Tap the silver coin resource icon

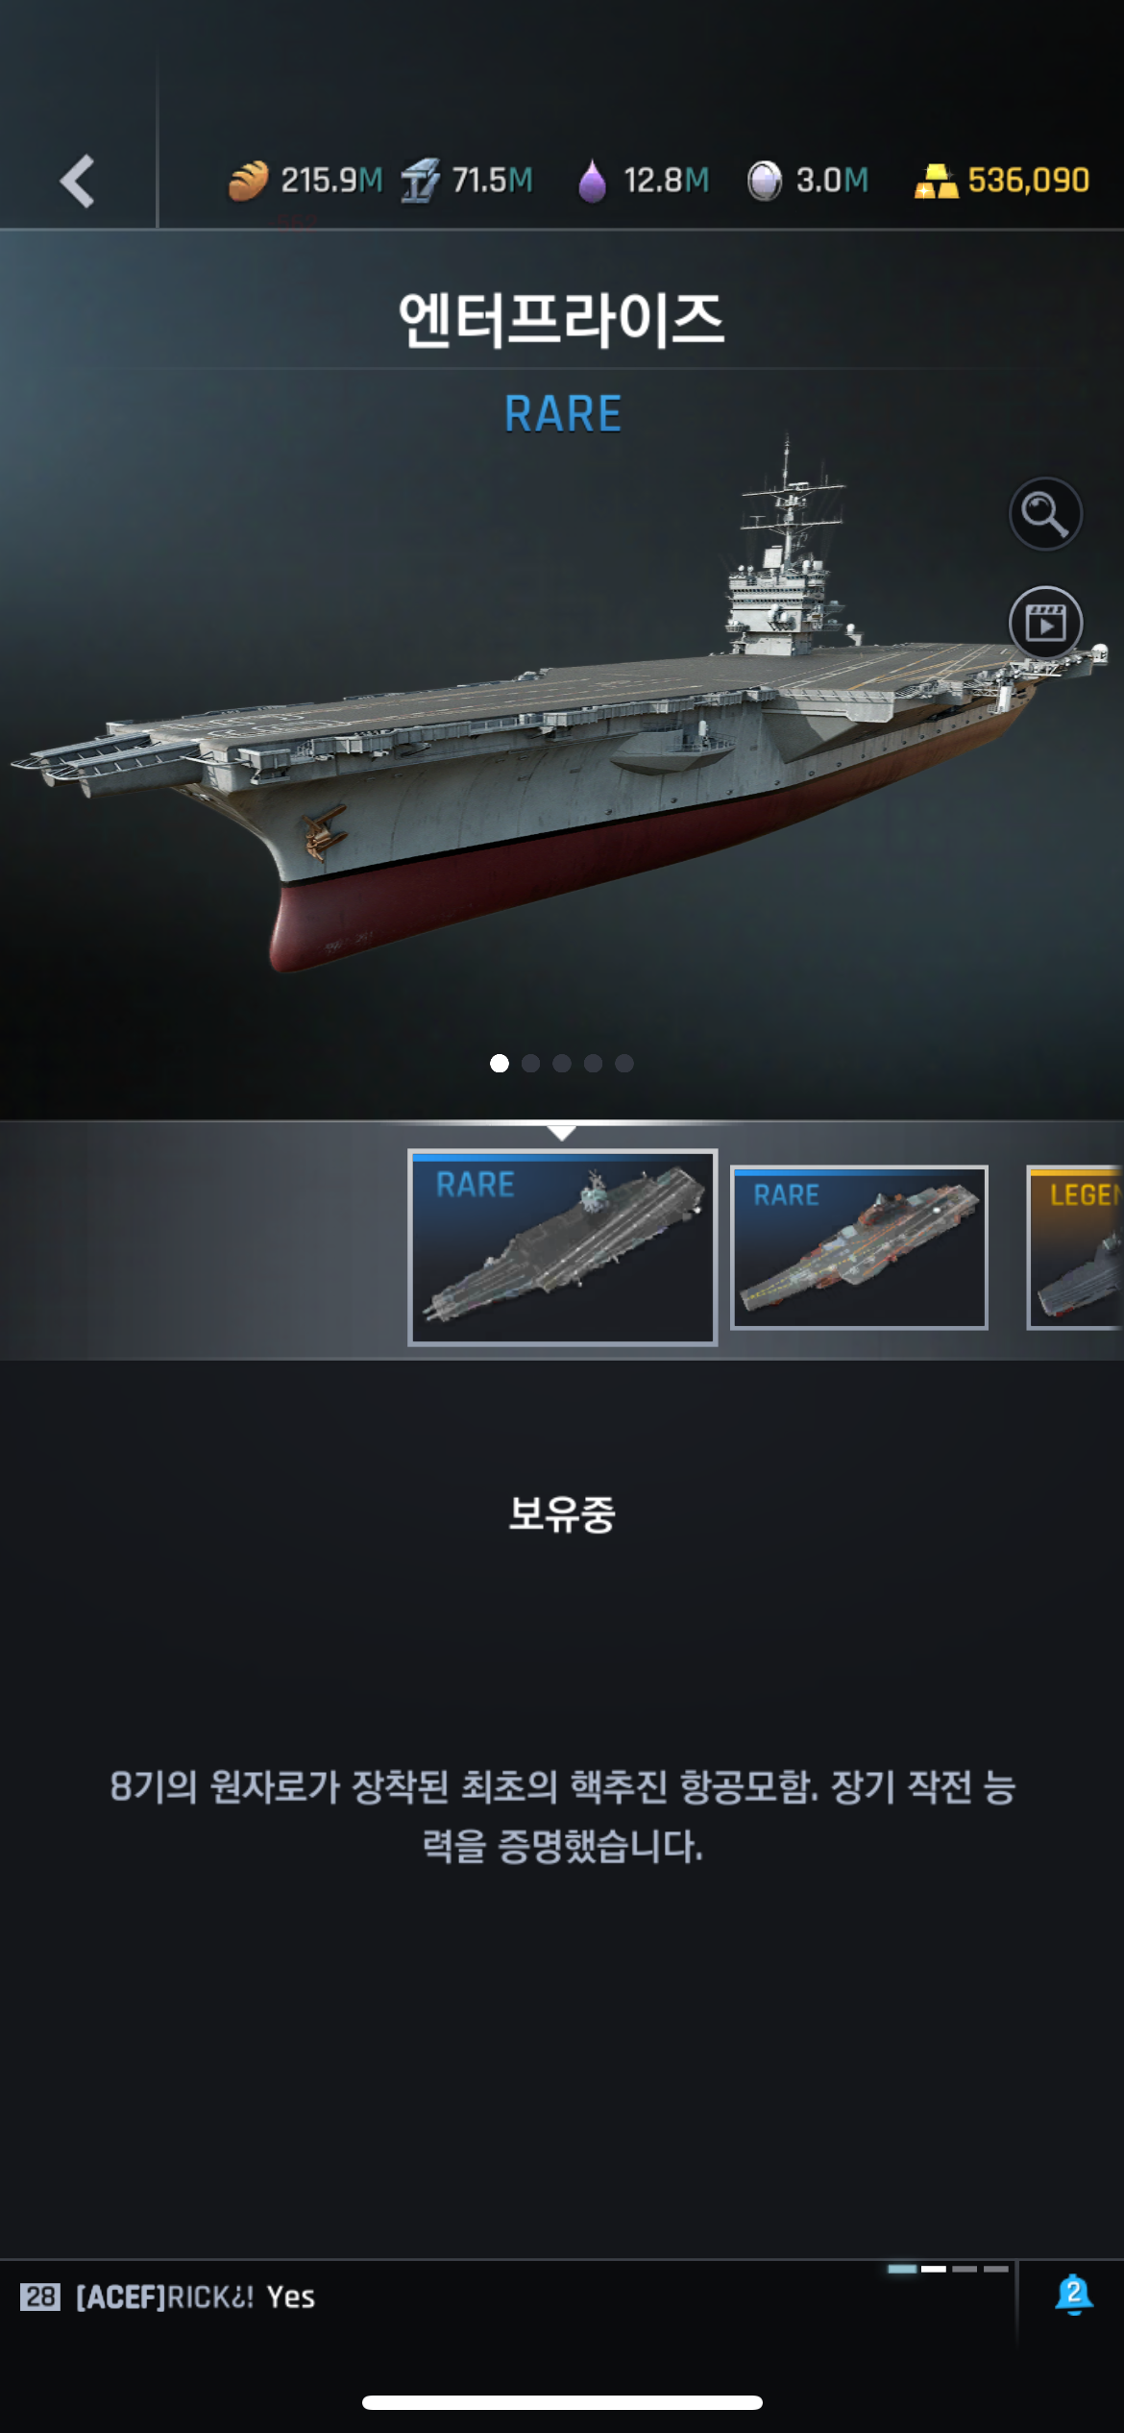tap(765, 181)
